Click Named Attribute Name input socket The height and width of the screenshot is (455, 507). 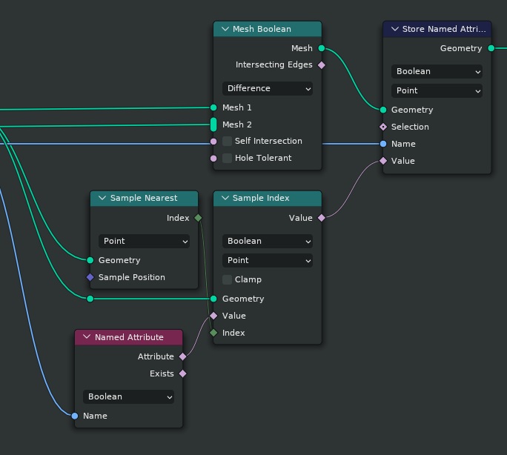point(75,416)
